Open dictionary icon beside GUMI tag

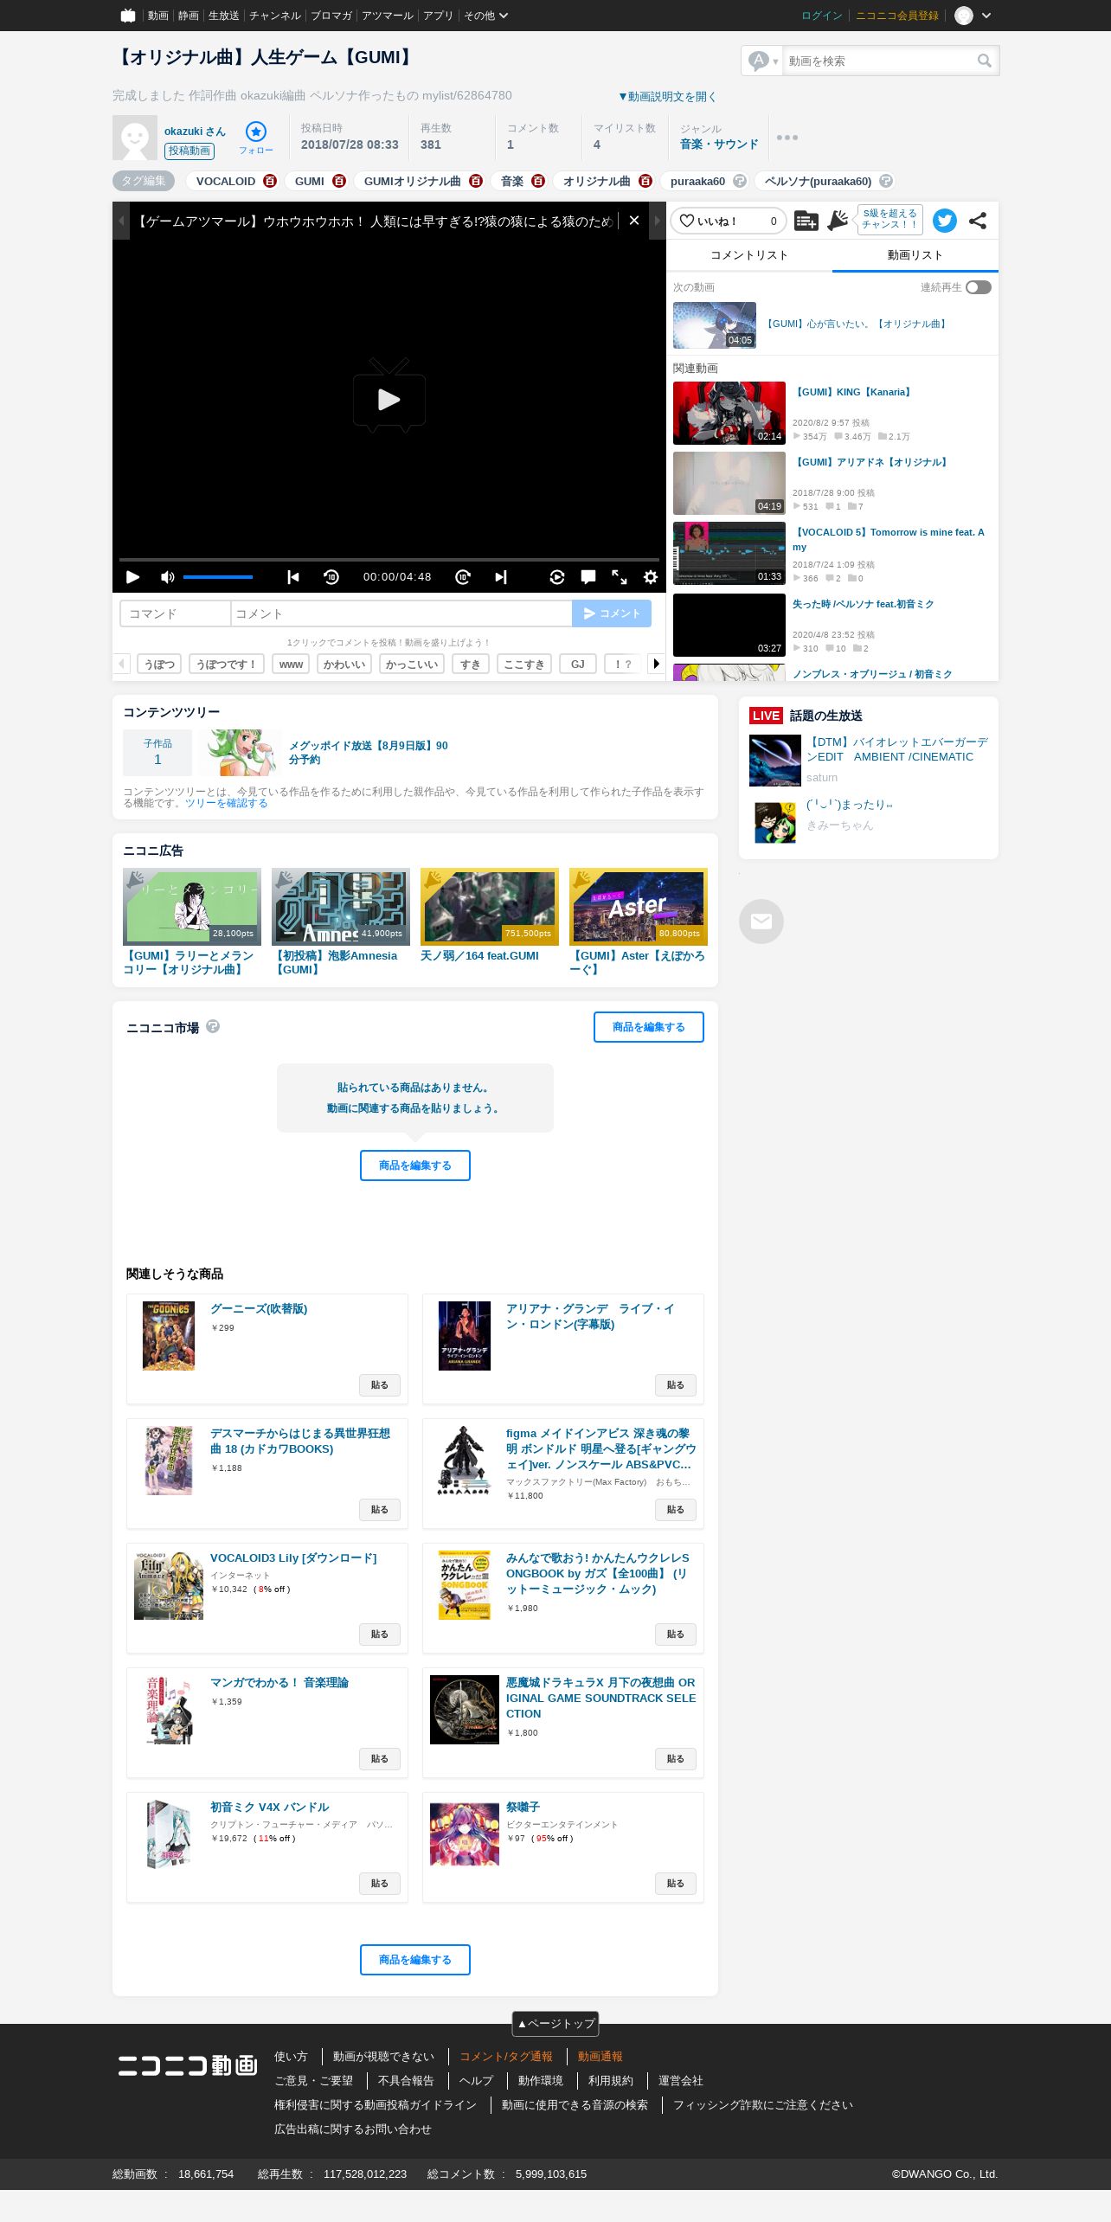339,181
